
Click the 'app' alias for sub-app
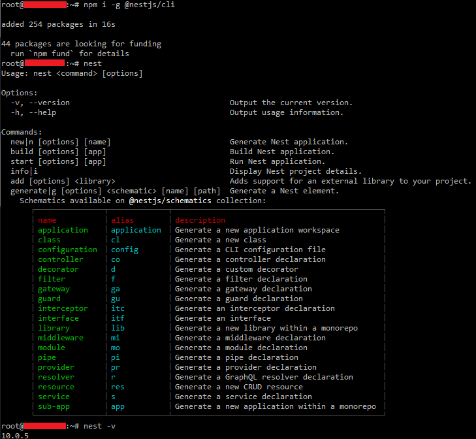118,406
